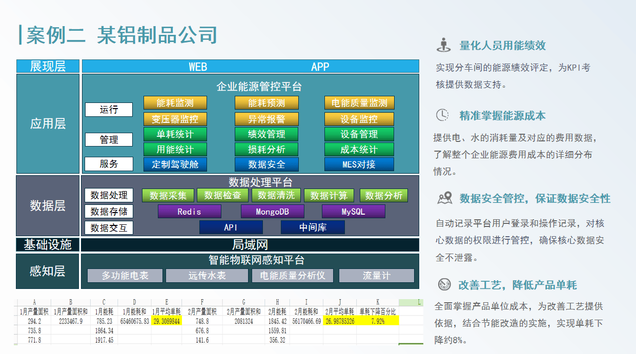
Task: Select the 数据清洗 block
Action: pyautogui.click(x=276, y=195)
